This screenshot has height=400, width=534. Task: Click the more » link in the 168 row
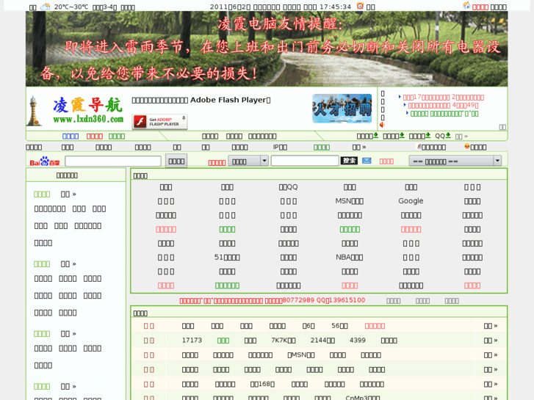pos(491,384)
